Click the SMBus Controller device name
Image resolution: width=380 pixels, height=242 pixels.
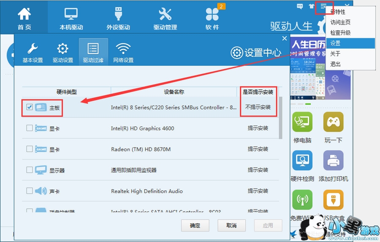point(174,108)
